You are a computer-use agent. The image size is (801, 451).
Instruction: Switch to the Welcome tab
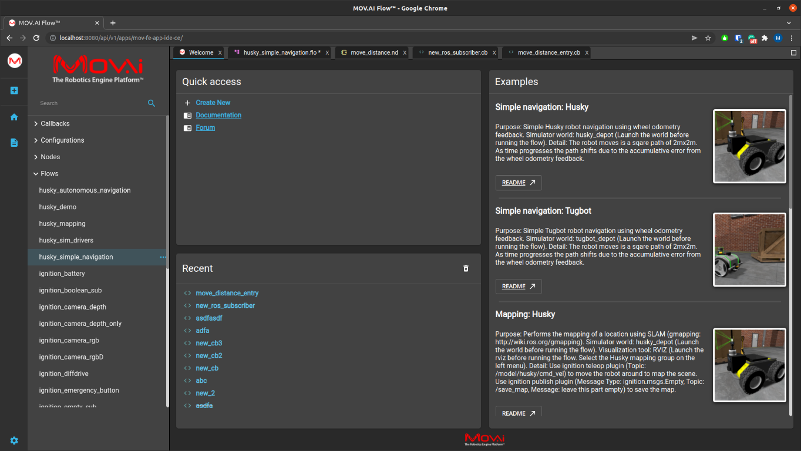point(199,53)
